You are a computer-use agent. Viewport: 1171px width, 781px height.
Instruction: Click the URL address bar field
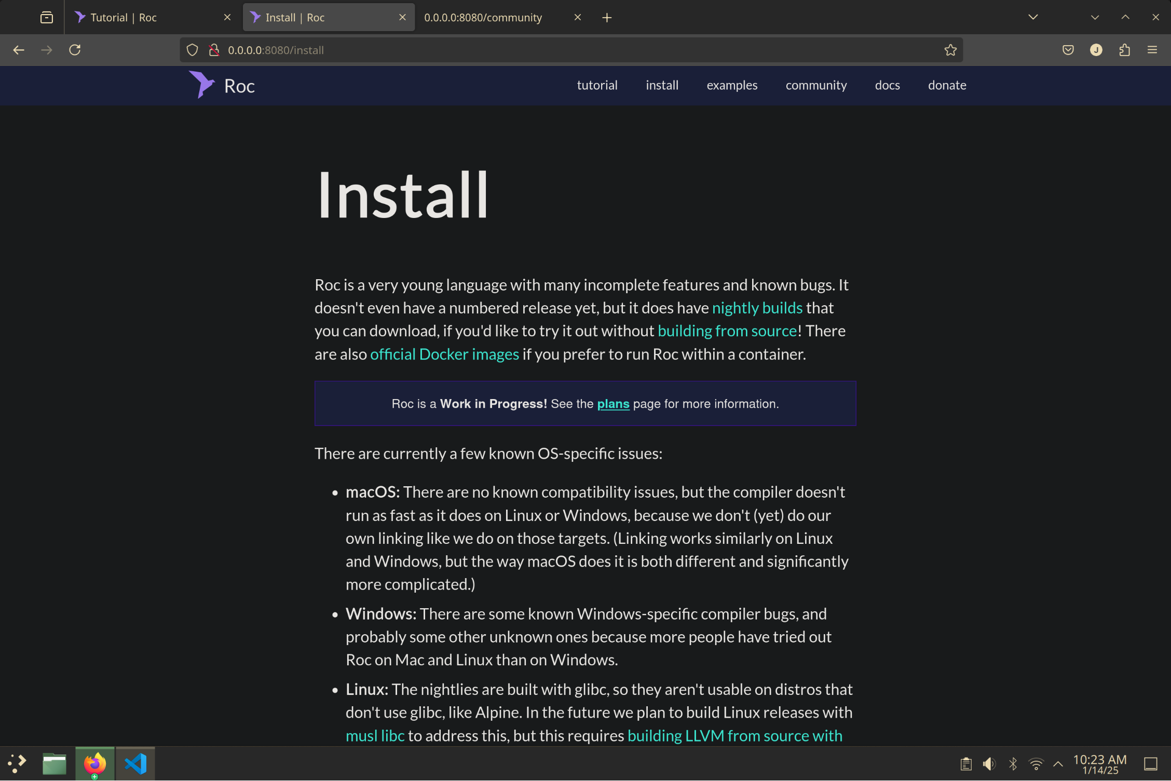[571, 50]
